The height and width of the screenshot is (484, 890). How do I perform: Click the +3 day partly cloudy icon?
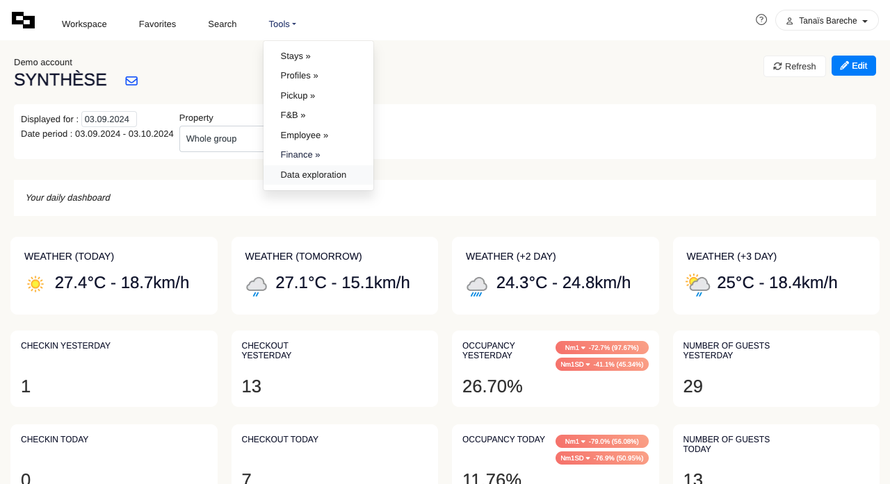point(697,285)
